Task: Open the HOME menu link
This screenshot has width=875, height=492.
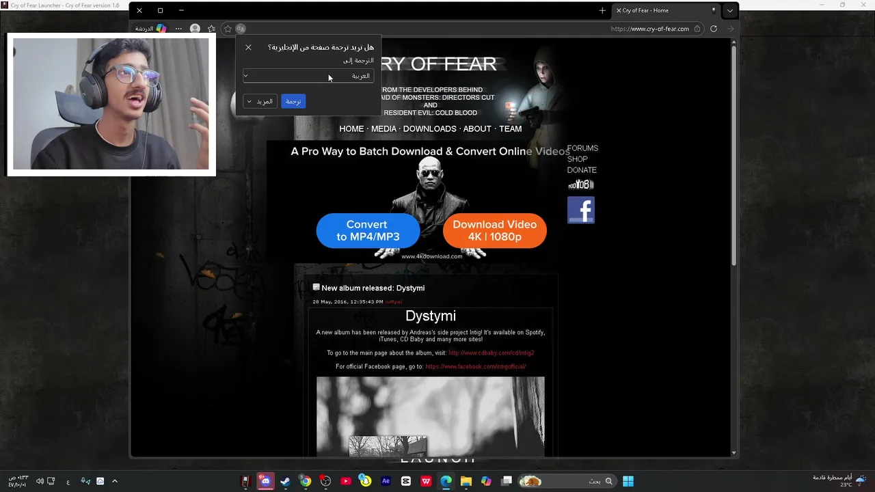Action: point(351,128)
